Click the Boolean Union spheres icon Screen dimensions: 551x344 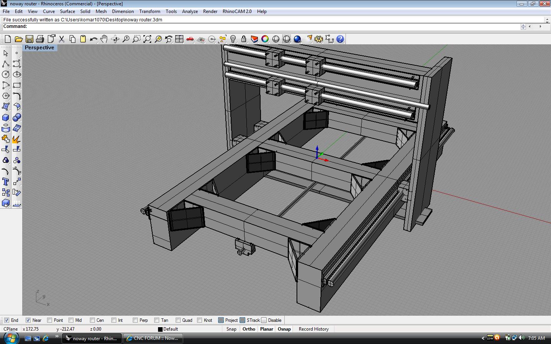[x=16, y=117]
